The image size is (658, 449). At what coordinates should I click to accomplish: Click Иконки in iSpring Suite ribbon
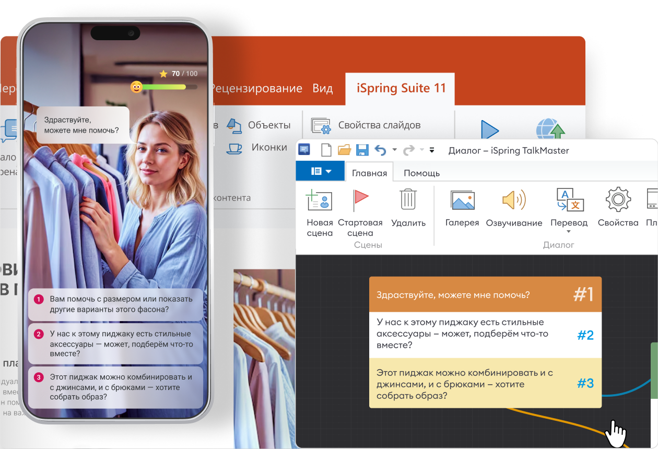pyautogui.click(x=257, y=147)
